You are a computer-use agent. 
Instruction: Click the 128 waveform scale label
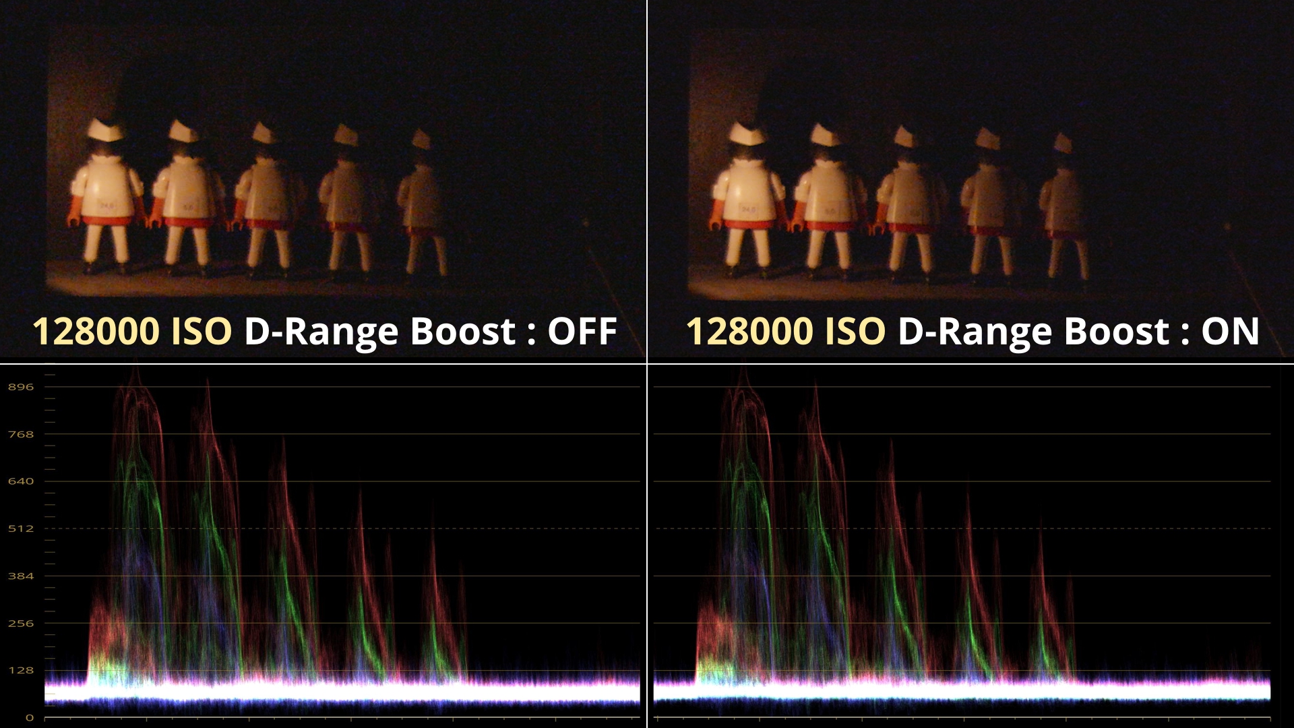[20, 671]
